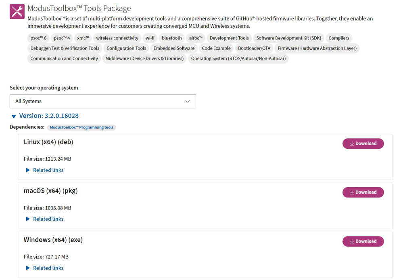This screenshot has height=280, width=403.
Task: Open the ModusToolbox™ Programming tools dependency
Action: (x=81, y=127)
